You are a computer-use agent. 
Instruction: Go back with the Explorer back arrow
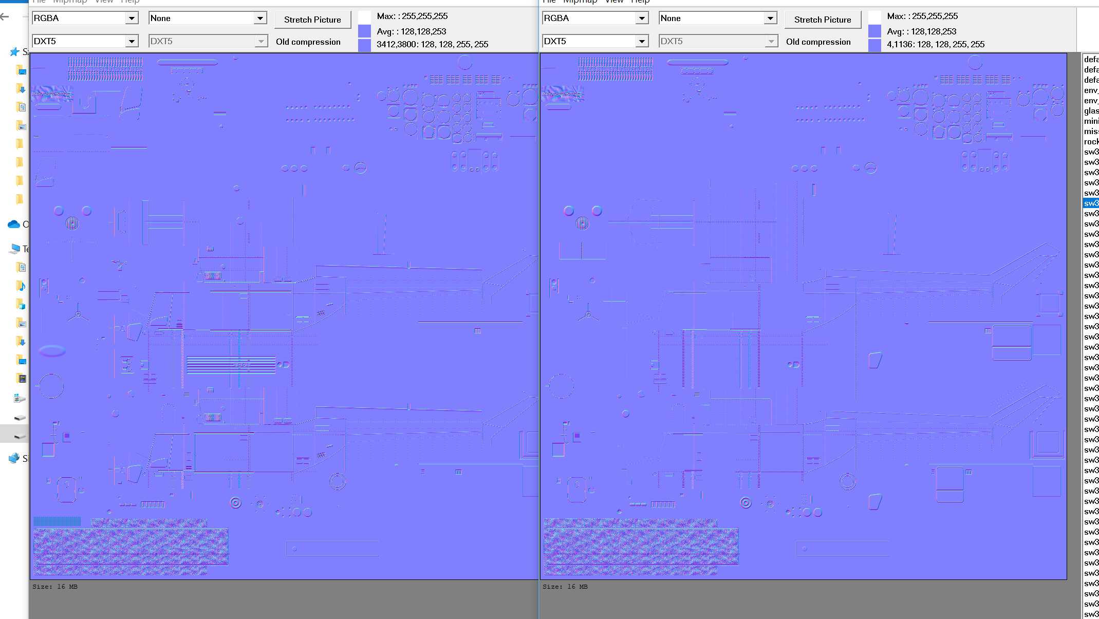[x=5, y=17]
